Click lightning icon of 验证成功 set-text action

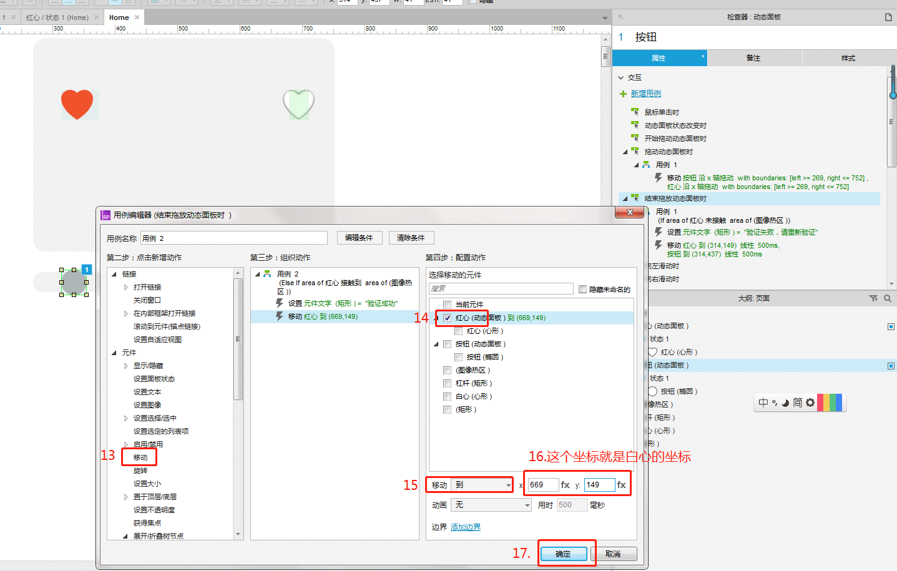pyautogui.click(x=280, y=303)
